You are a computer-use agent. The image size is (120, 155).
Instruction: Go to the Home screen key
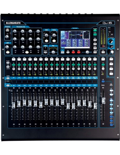point(95,40)
